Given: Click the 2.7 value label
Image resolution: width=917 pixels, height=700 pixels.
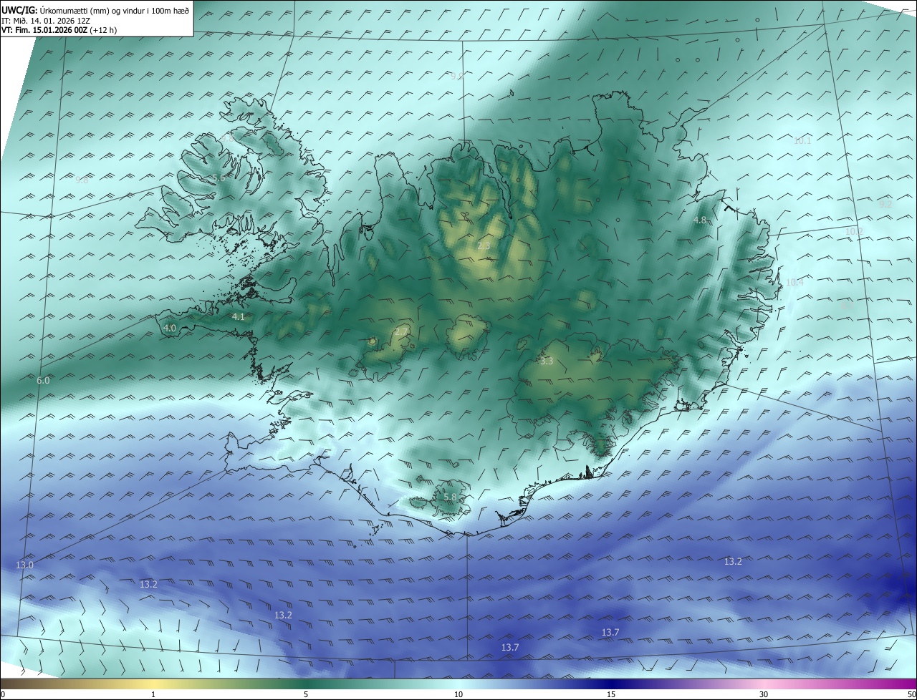Looking at the screenshot, I should [x=401, y=331].
